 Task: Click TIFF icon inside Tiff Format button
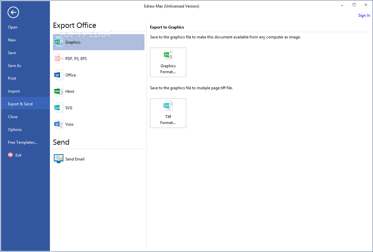[x=168, y=106]
